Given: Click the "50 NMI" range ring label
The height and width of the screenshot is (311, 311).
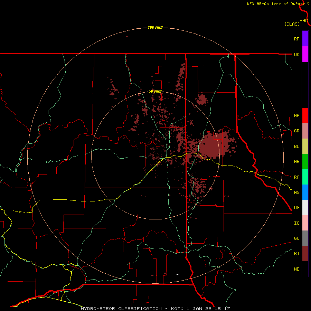Looking at the screenshot, I should point(155,92).
